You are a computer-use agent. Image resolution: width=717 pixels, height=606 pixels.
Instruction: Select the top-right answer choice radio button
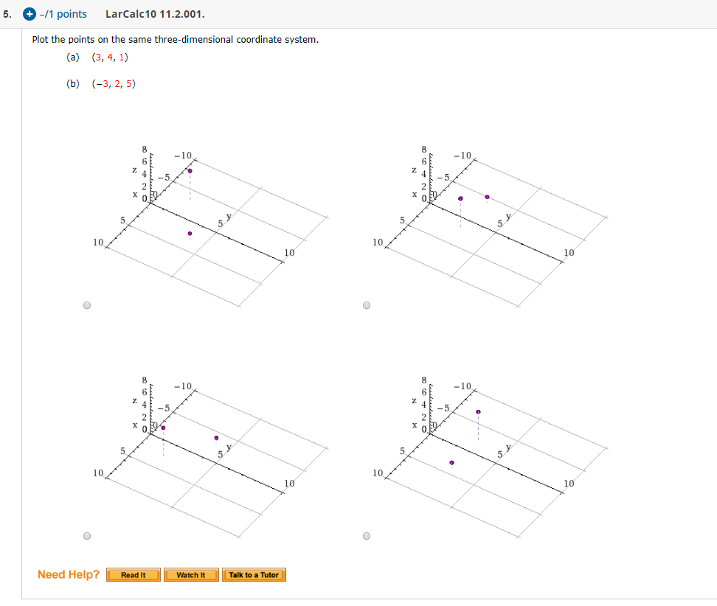pos(366,304)
